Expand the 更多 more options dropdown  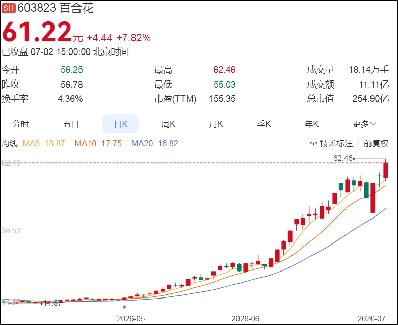click(364, 124)
